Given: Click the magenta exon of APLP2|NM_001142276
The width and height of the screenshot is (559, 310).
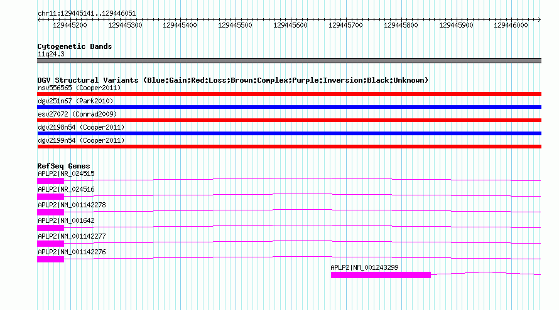Looking at the screenshot, I should coord(51,259).
